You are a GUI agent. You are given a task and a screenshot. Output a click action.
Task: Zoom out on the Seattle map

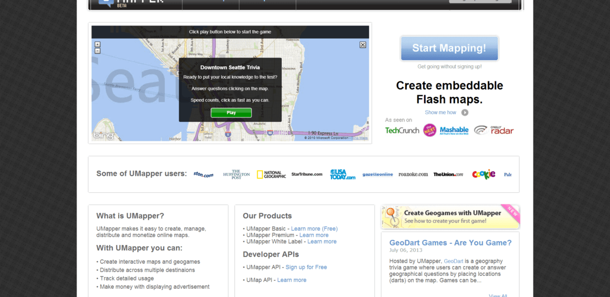[x=98, y=51]
